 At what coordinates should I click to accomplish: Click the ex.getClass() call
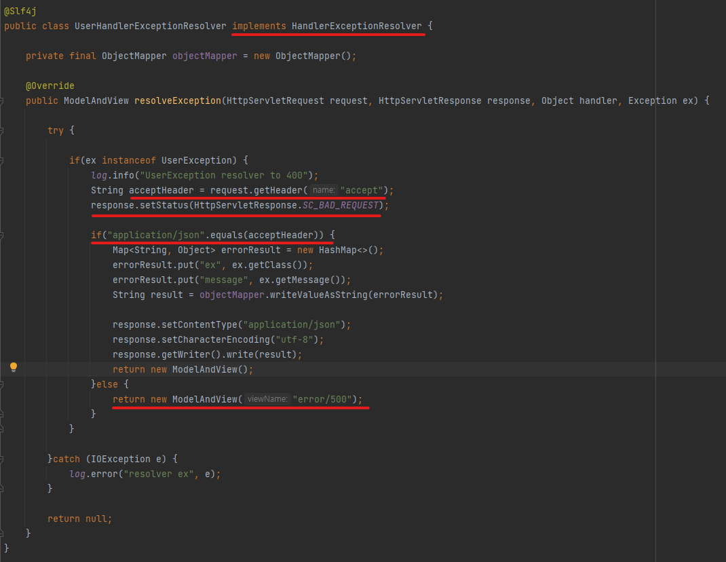[269, 265]
